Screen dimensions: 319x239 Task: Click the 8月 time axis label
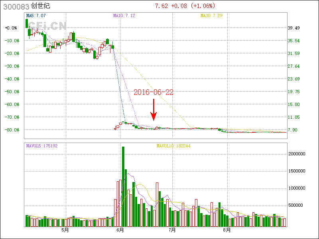[226, 230]
